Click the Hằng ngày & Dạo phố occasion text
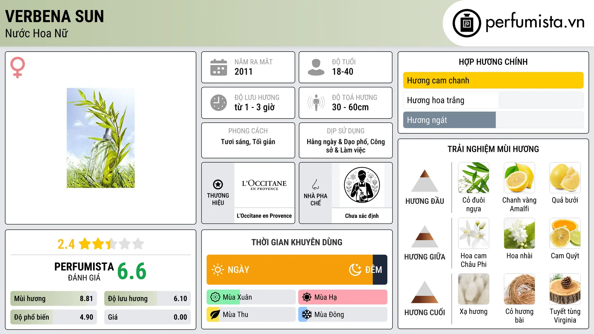 click(346, 146)
